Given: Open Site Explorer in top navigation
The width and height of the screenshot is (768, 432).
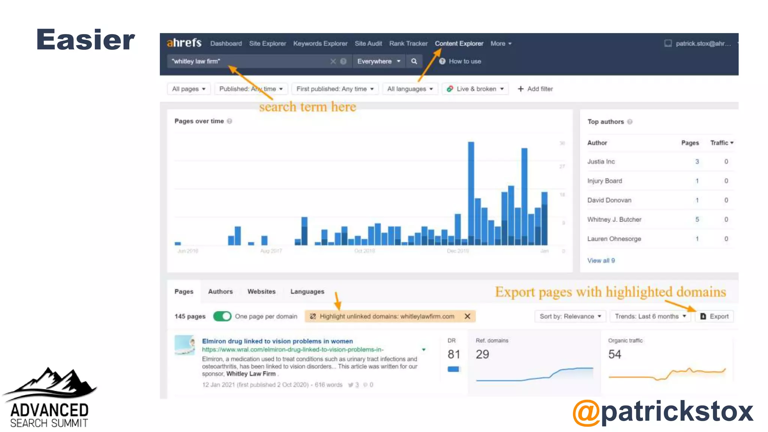Looking at the screenshot, I should pyautogui.click(x=267, y=43).
